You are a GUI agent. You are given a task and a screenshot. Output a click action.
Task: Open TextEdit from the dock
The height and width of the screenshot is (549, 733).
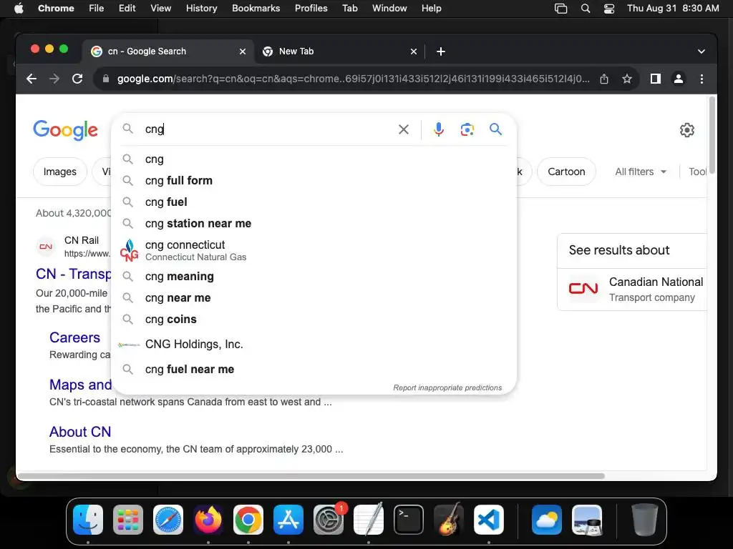click(369, 520)
